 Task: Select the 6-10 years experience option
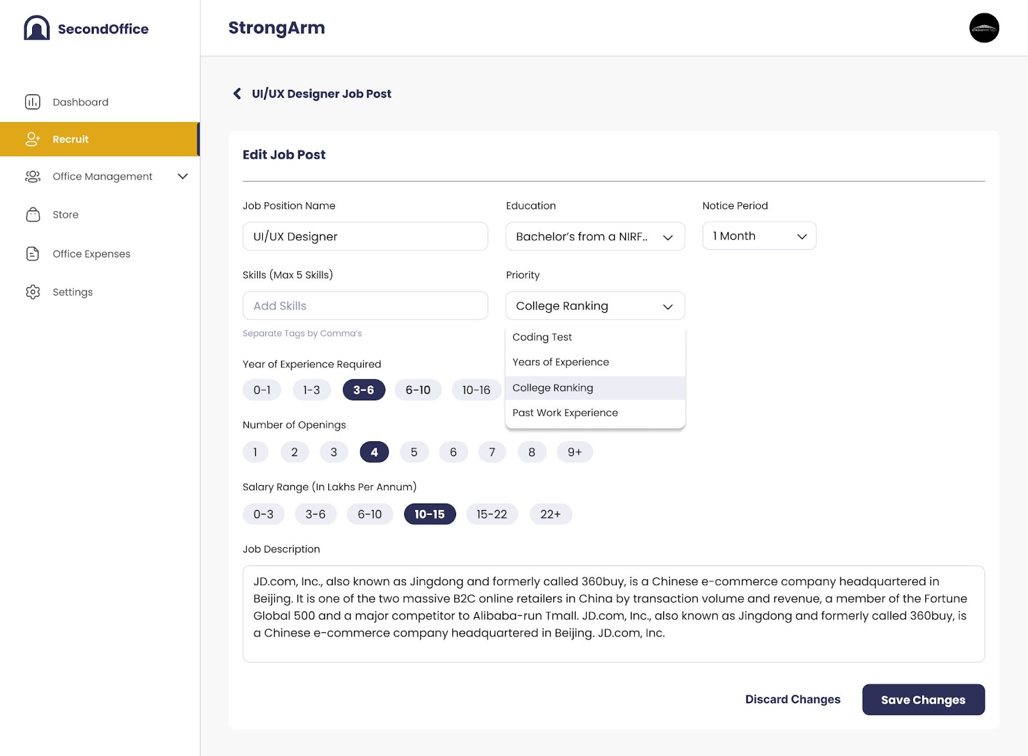click(418, 390)
